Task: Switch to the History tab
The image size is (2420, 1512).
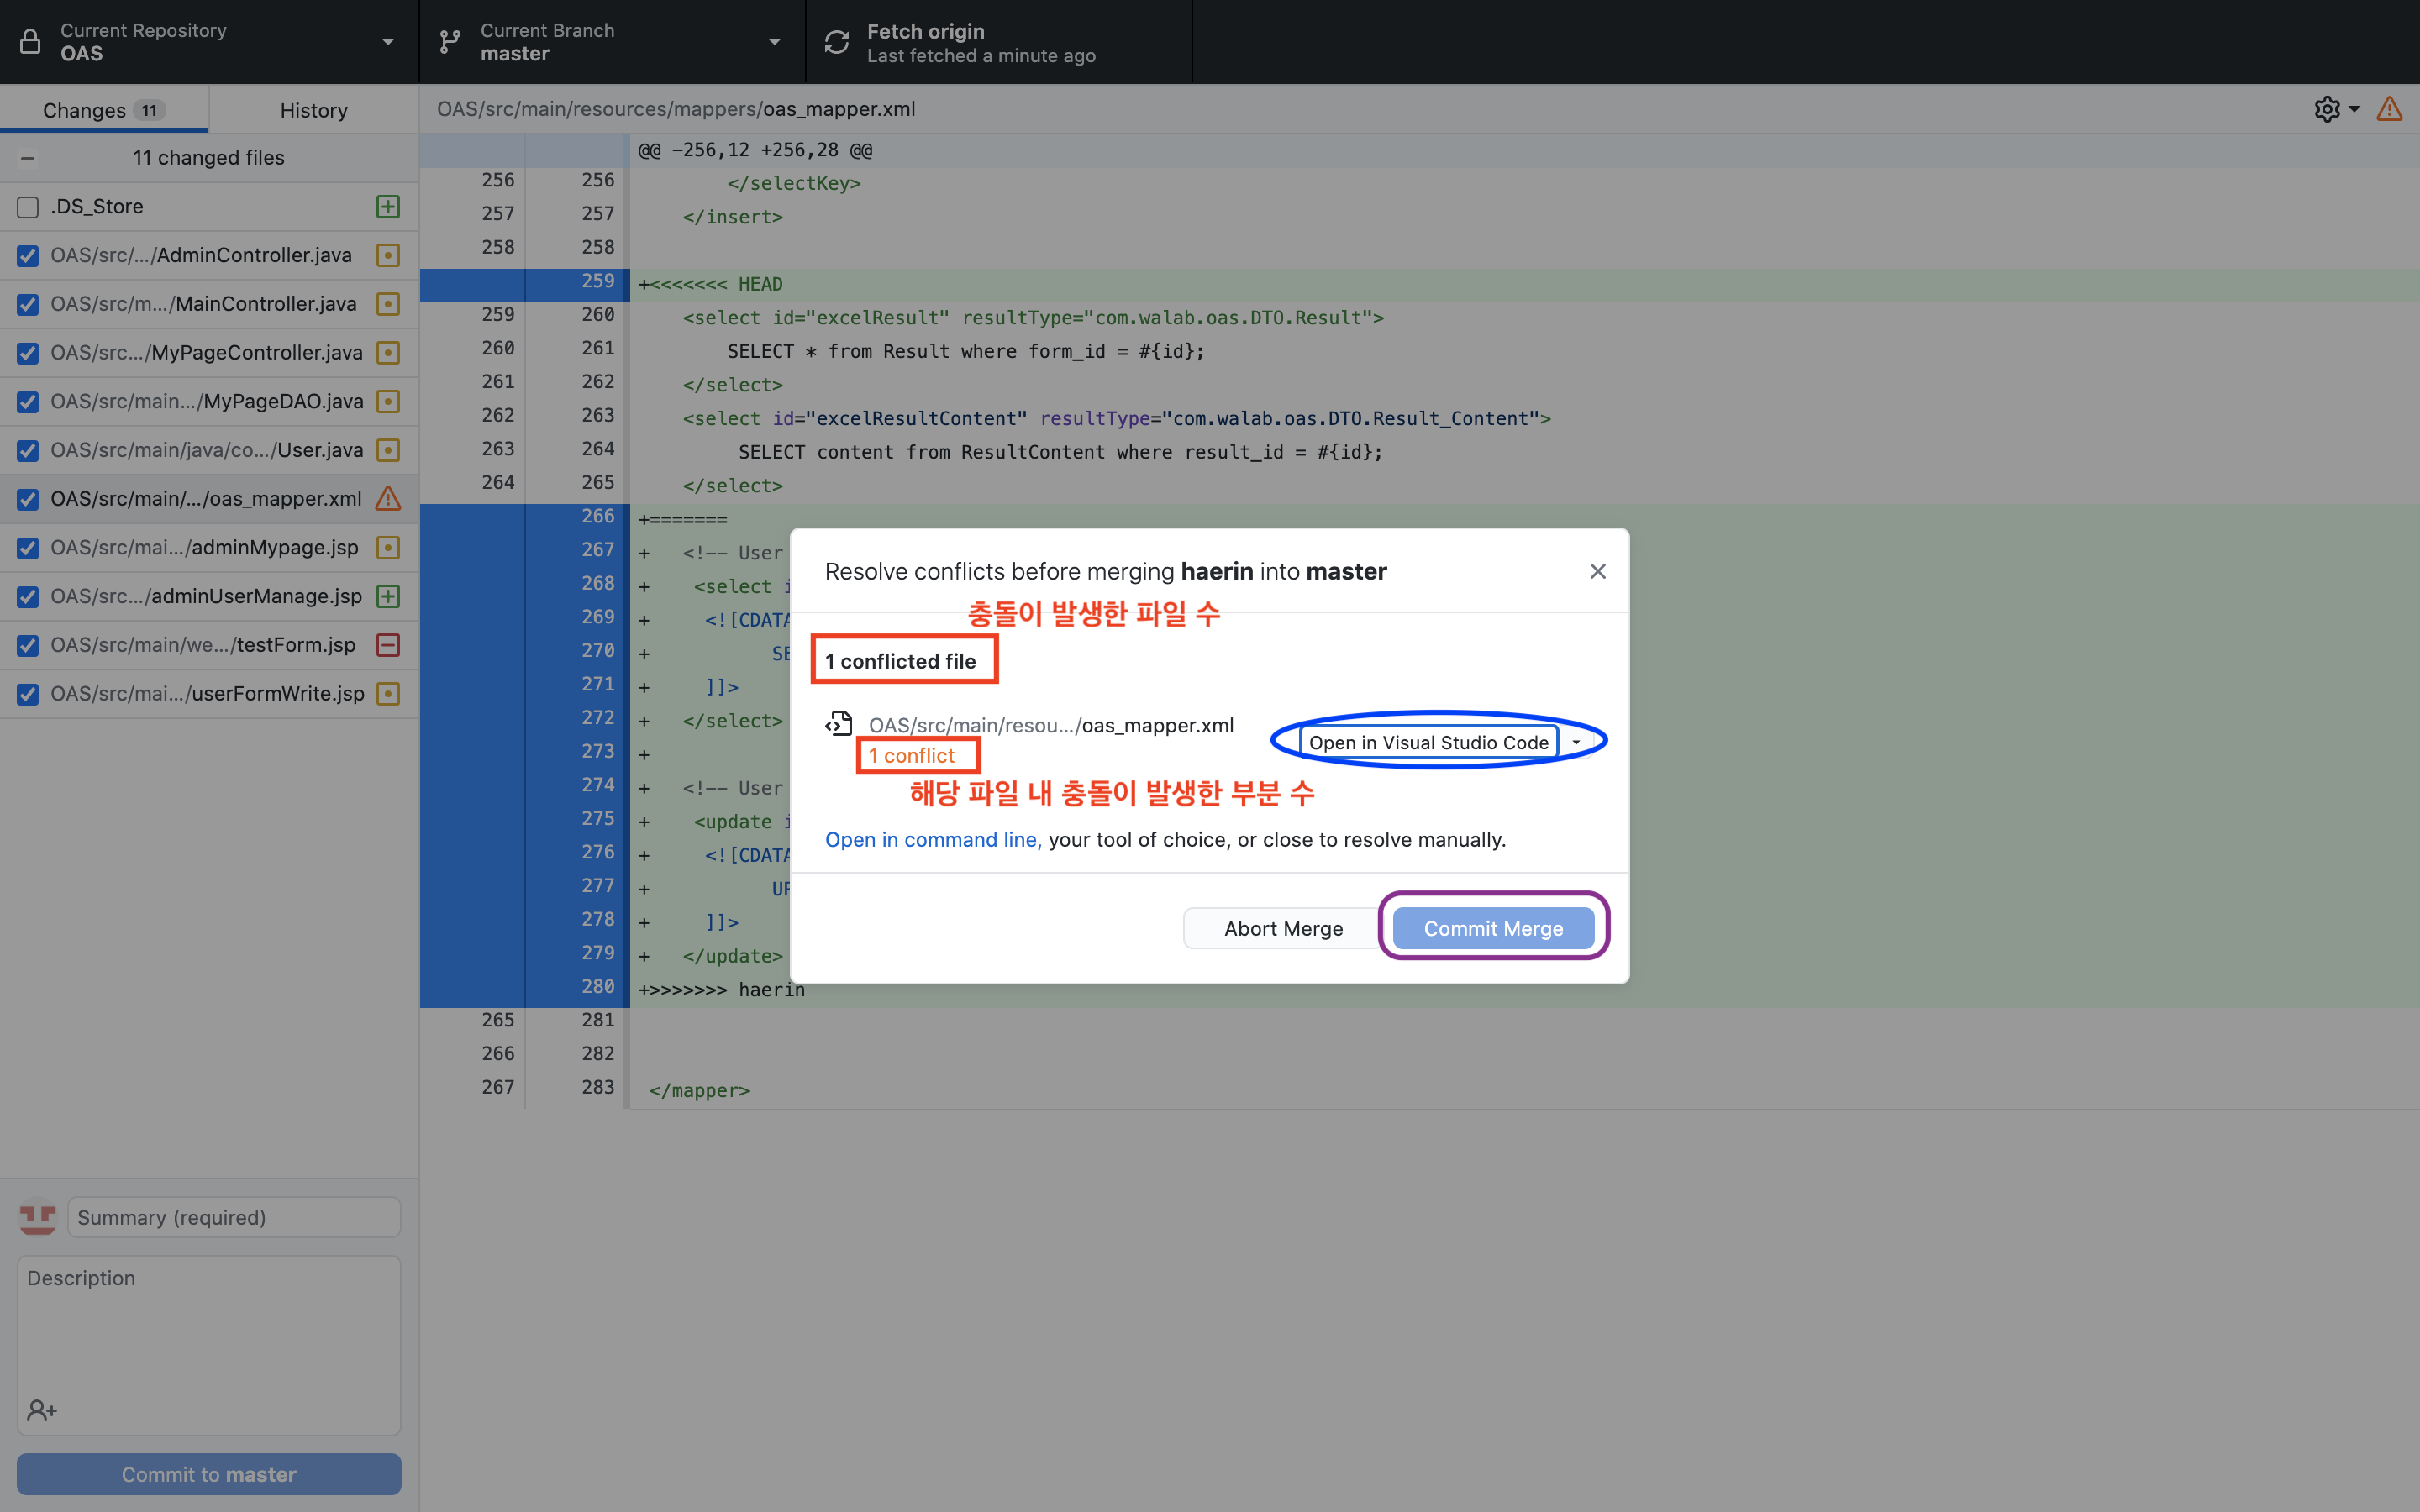Action: (x=313, y=110)
